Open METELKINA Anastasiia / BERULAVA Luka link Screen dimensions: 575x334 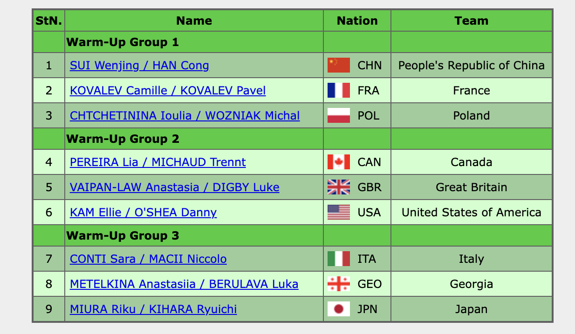pos(184,284)
